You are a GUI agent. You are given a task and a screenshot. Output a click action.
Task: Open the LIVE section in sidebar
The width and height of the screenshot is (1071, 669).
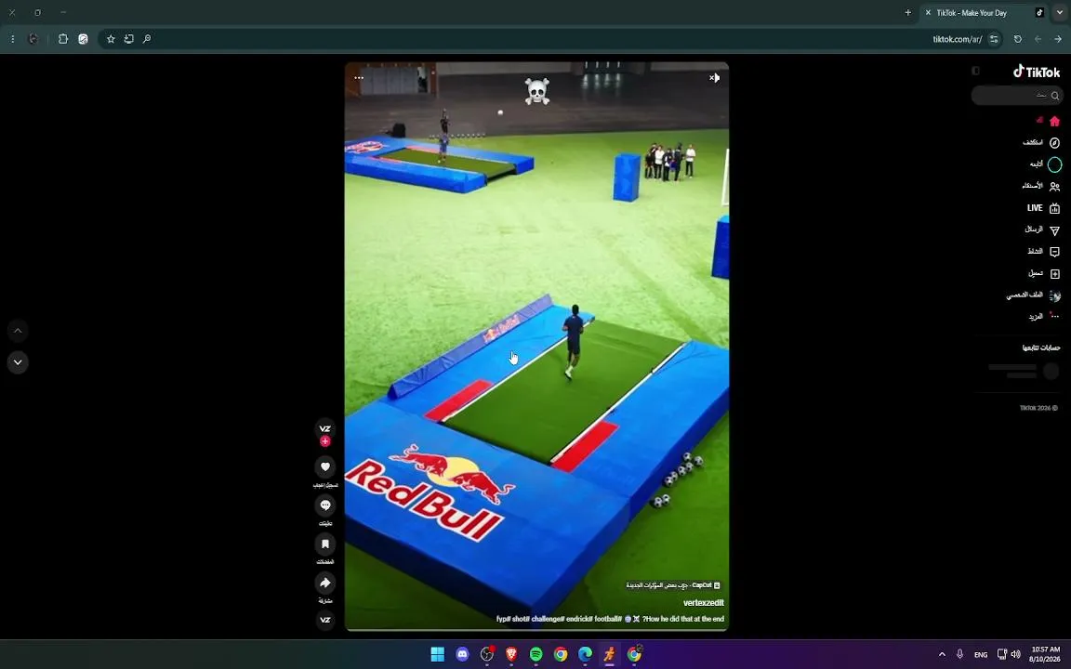pos(1043,208)
